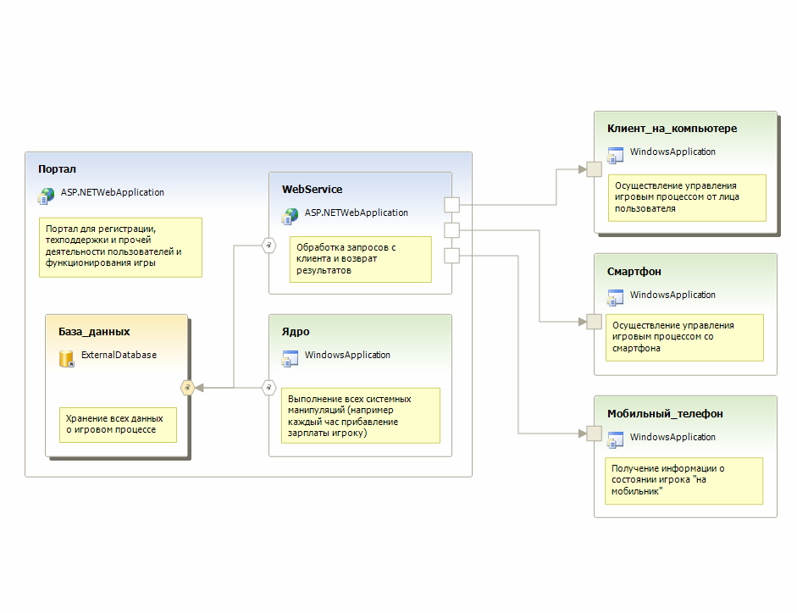797x613 pixels.
Task: Click the globe icon under the Портал title
Action: click(46, 196)
